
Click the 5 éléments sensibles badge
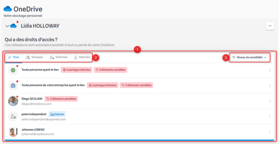click(x=110, y=70)
